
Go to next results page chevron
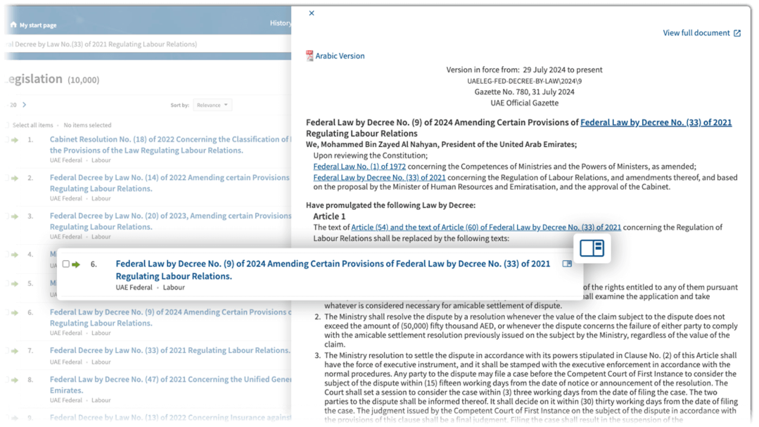point(24,105)
